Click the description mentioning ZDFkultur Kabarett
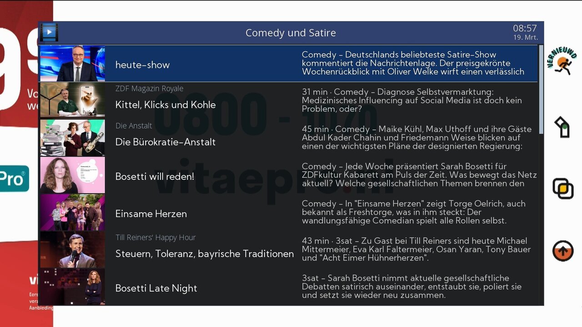The width and height of the screenshot is (582, 327). click(x=419, y=175)
